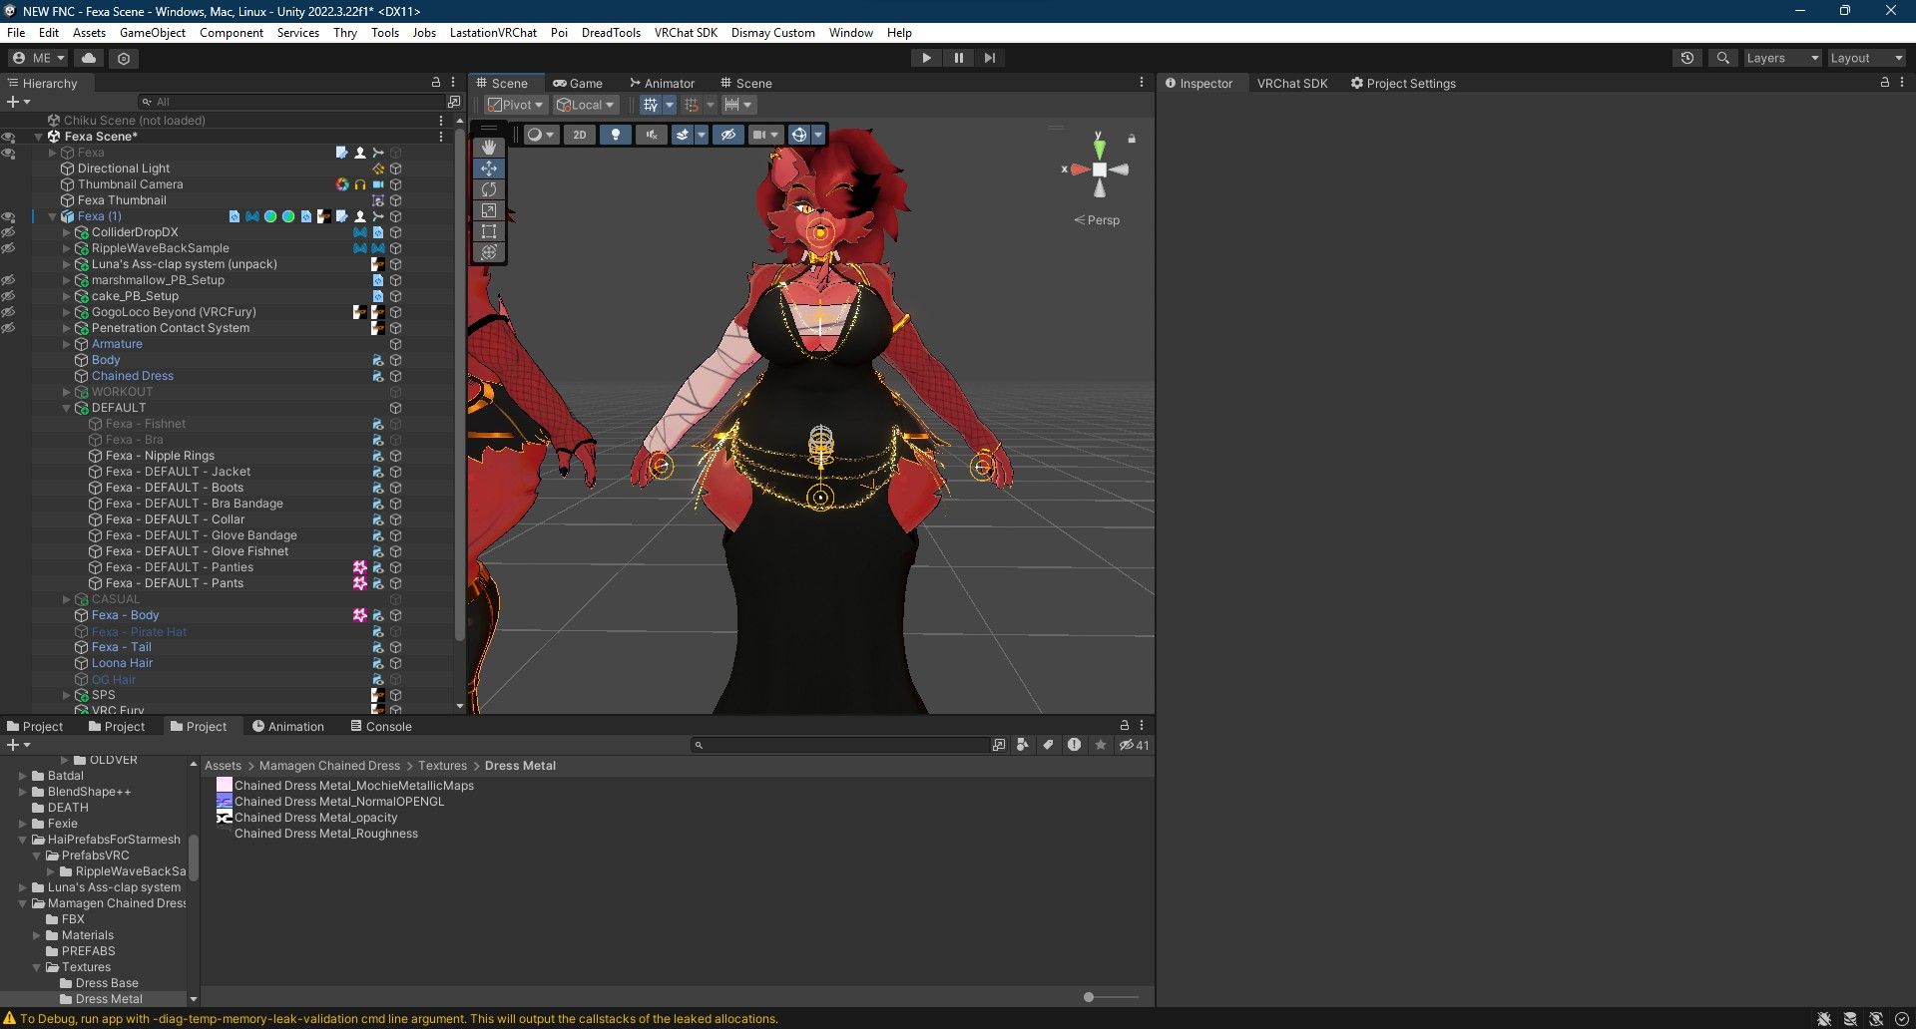Toggle the view lock on scene gizmo
The width and height of the screenshot is (1916, 1029).
(x=1132, y=139)
